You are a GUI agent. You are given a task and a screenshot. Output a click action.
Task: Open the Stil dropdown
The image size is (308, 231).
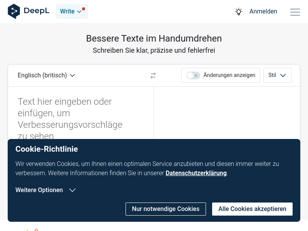click(x=277, y=75)
